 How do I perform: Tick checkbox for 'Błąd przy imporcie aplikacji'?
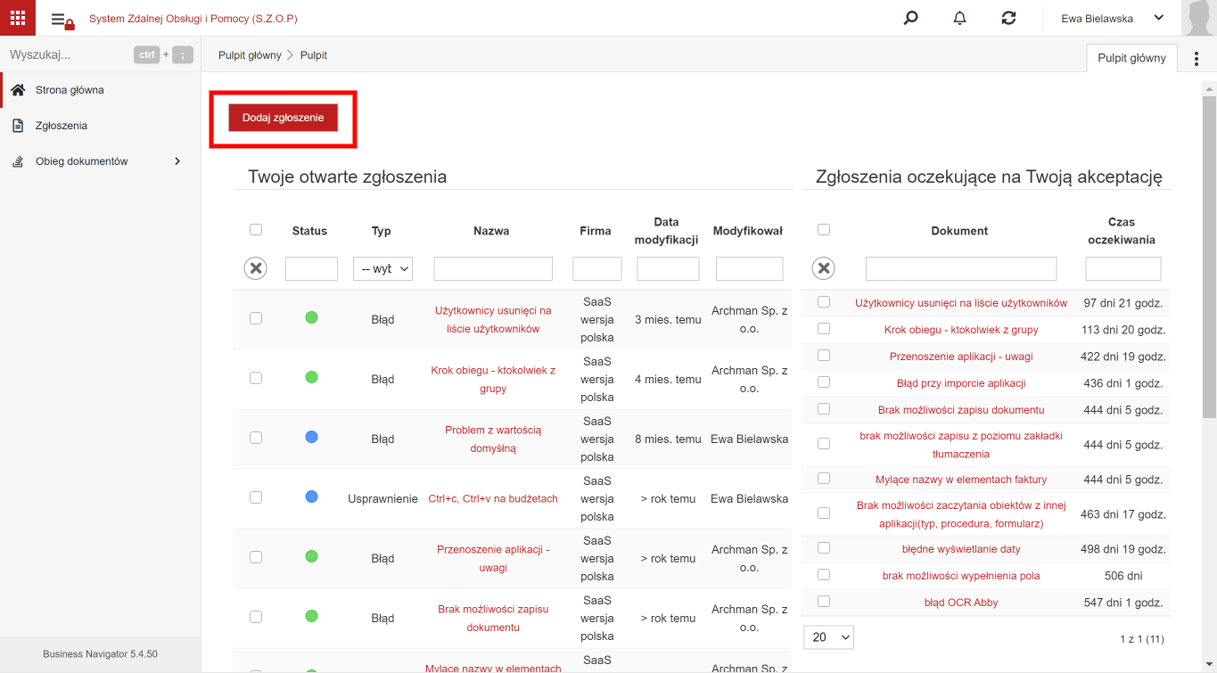point(824,382)
